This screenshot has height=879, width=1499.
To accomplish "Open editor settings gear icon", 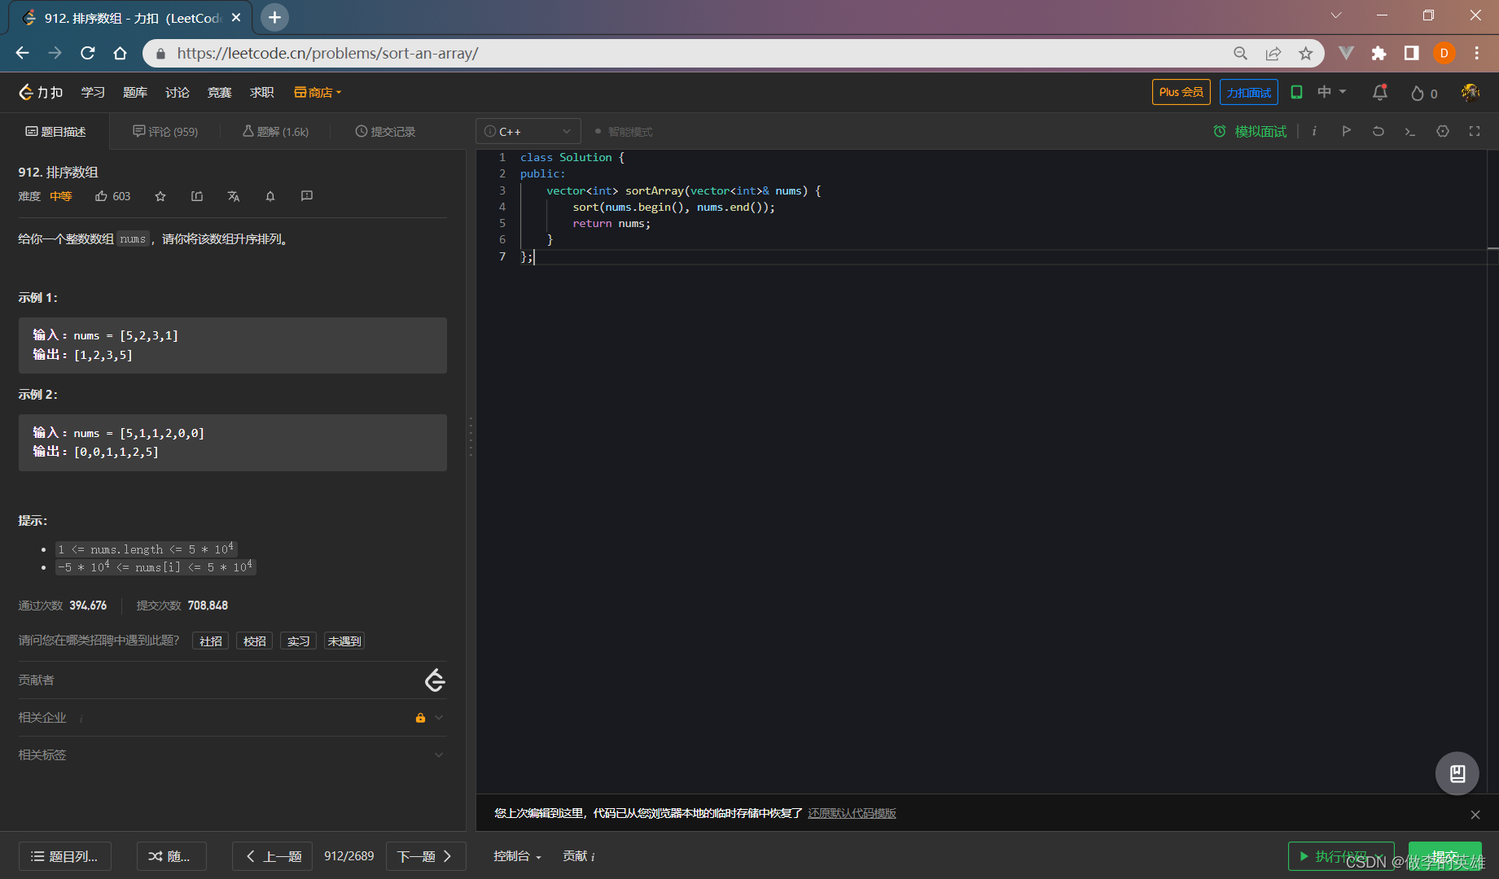I will tap(1443, 131).
